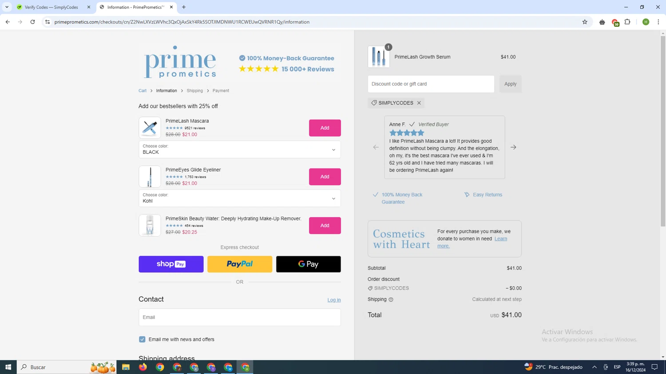Remove the SIMPLYCODES discount tag
The width and height of the screenshot is (666, 374).
pyautogui.click(x=419, y=103)
